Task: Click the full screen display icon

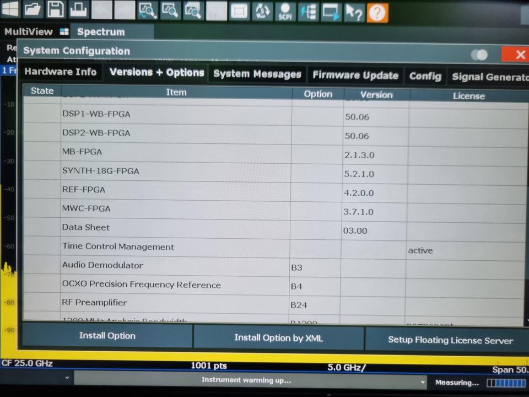Action: pyautogui.click(x=239, y=12)
